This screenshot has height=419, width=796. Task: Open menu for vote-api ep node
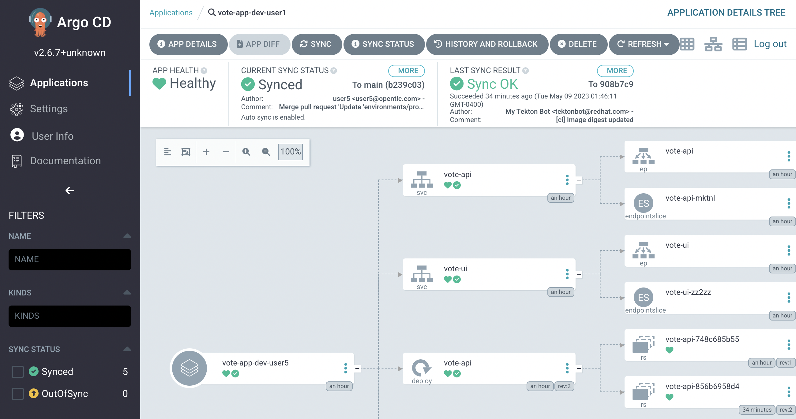(x=789, y=156)
